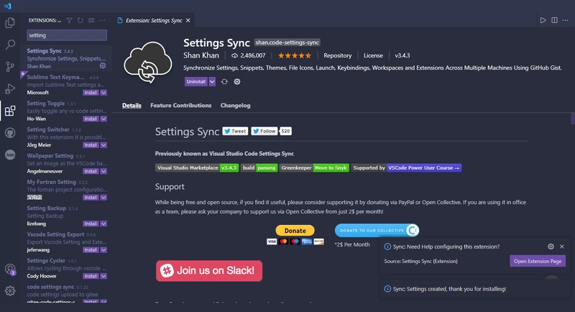Open the Manage gear in activity bar
The height and width of the screenshot is (312, 575).
pyautogui.click(x=10, y=290)
